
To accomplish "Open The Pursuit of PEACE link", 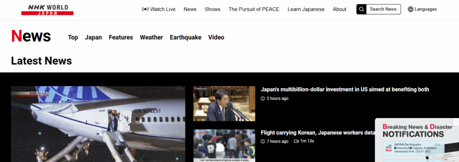I will [x=254, y=9].
